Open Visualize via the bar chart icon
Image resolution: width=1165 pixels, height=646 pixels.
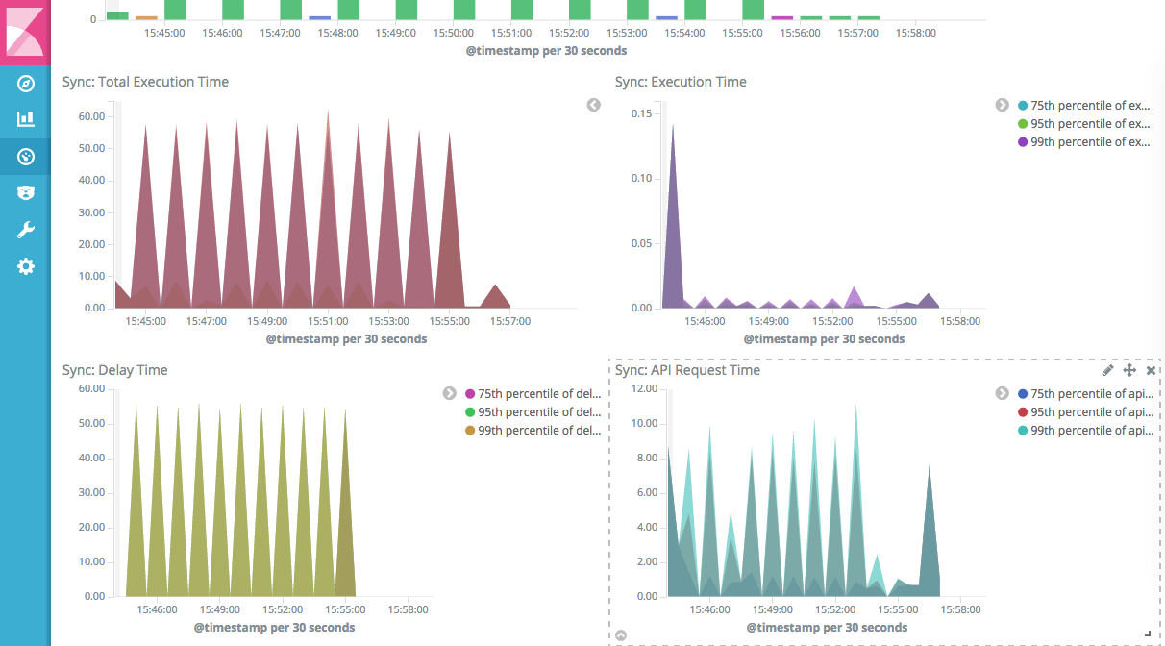coord(26,119)
